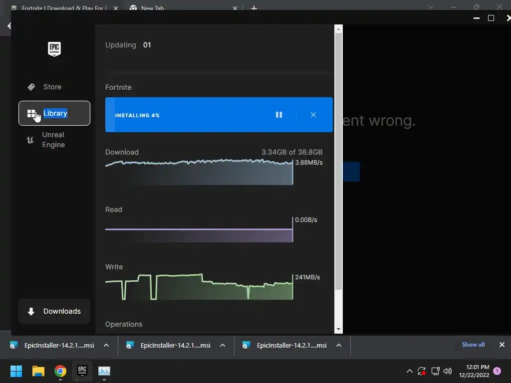Cancel the Fortnite install with the X
The height and width of the screenshot is (383, 511).
coord(313,115)
